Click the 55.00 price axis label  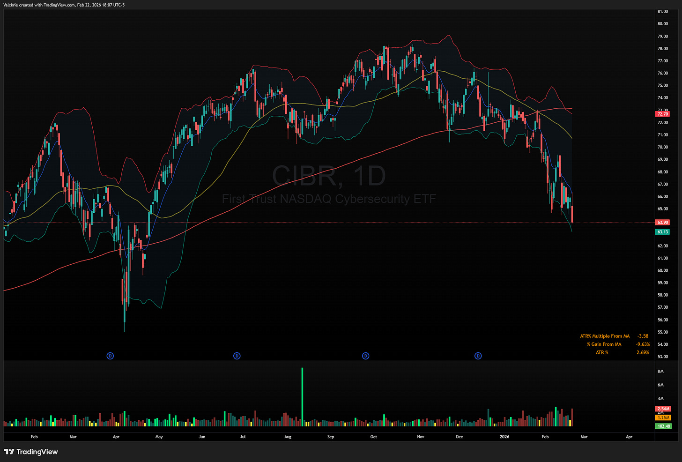663,332
